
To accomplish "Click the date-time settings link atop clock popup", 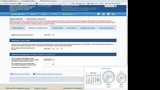I will point(106,68).
